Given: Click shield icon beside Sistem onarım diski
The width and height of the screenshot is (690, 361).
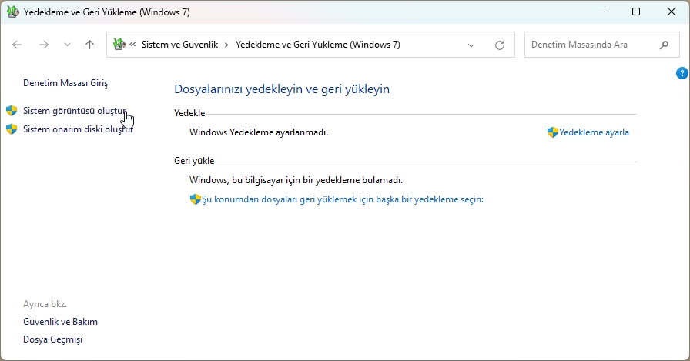Looking at the screenshot, I should [12, 129].
